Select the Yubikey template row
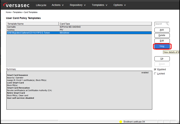This screenshot has width=180, height=124. [x=79, y=30]
